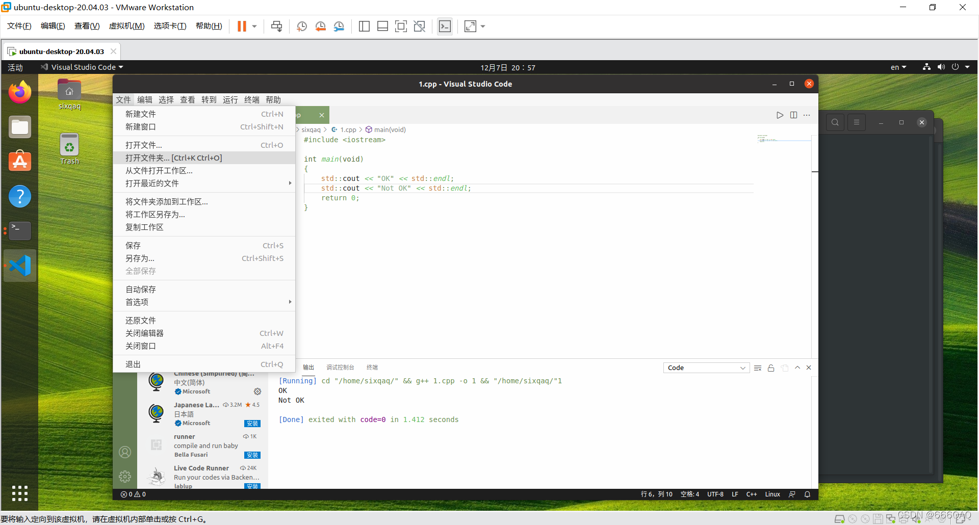Open Help from the Ubuntu dock
979x525 pixels.
[x=20, y=196]
